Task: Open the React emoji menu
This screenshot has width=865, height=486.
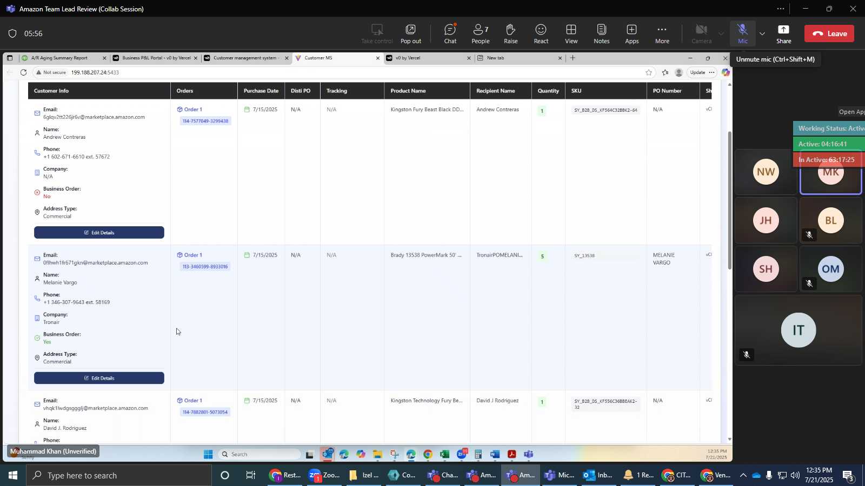Action: click(541, 33)
